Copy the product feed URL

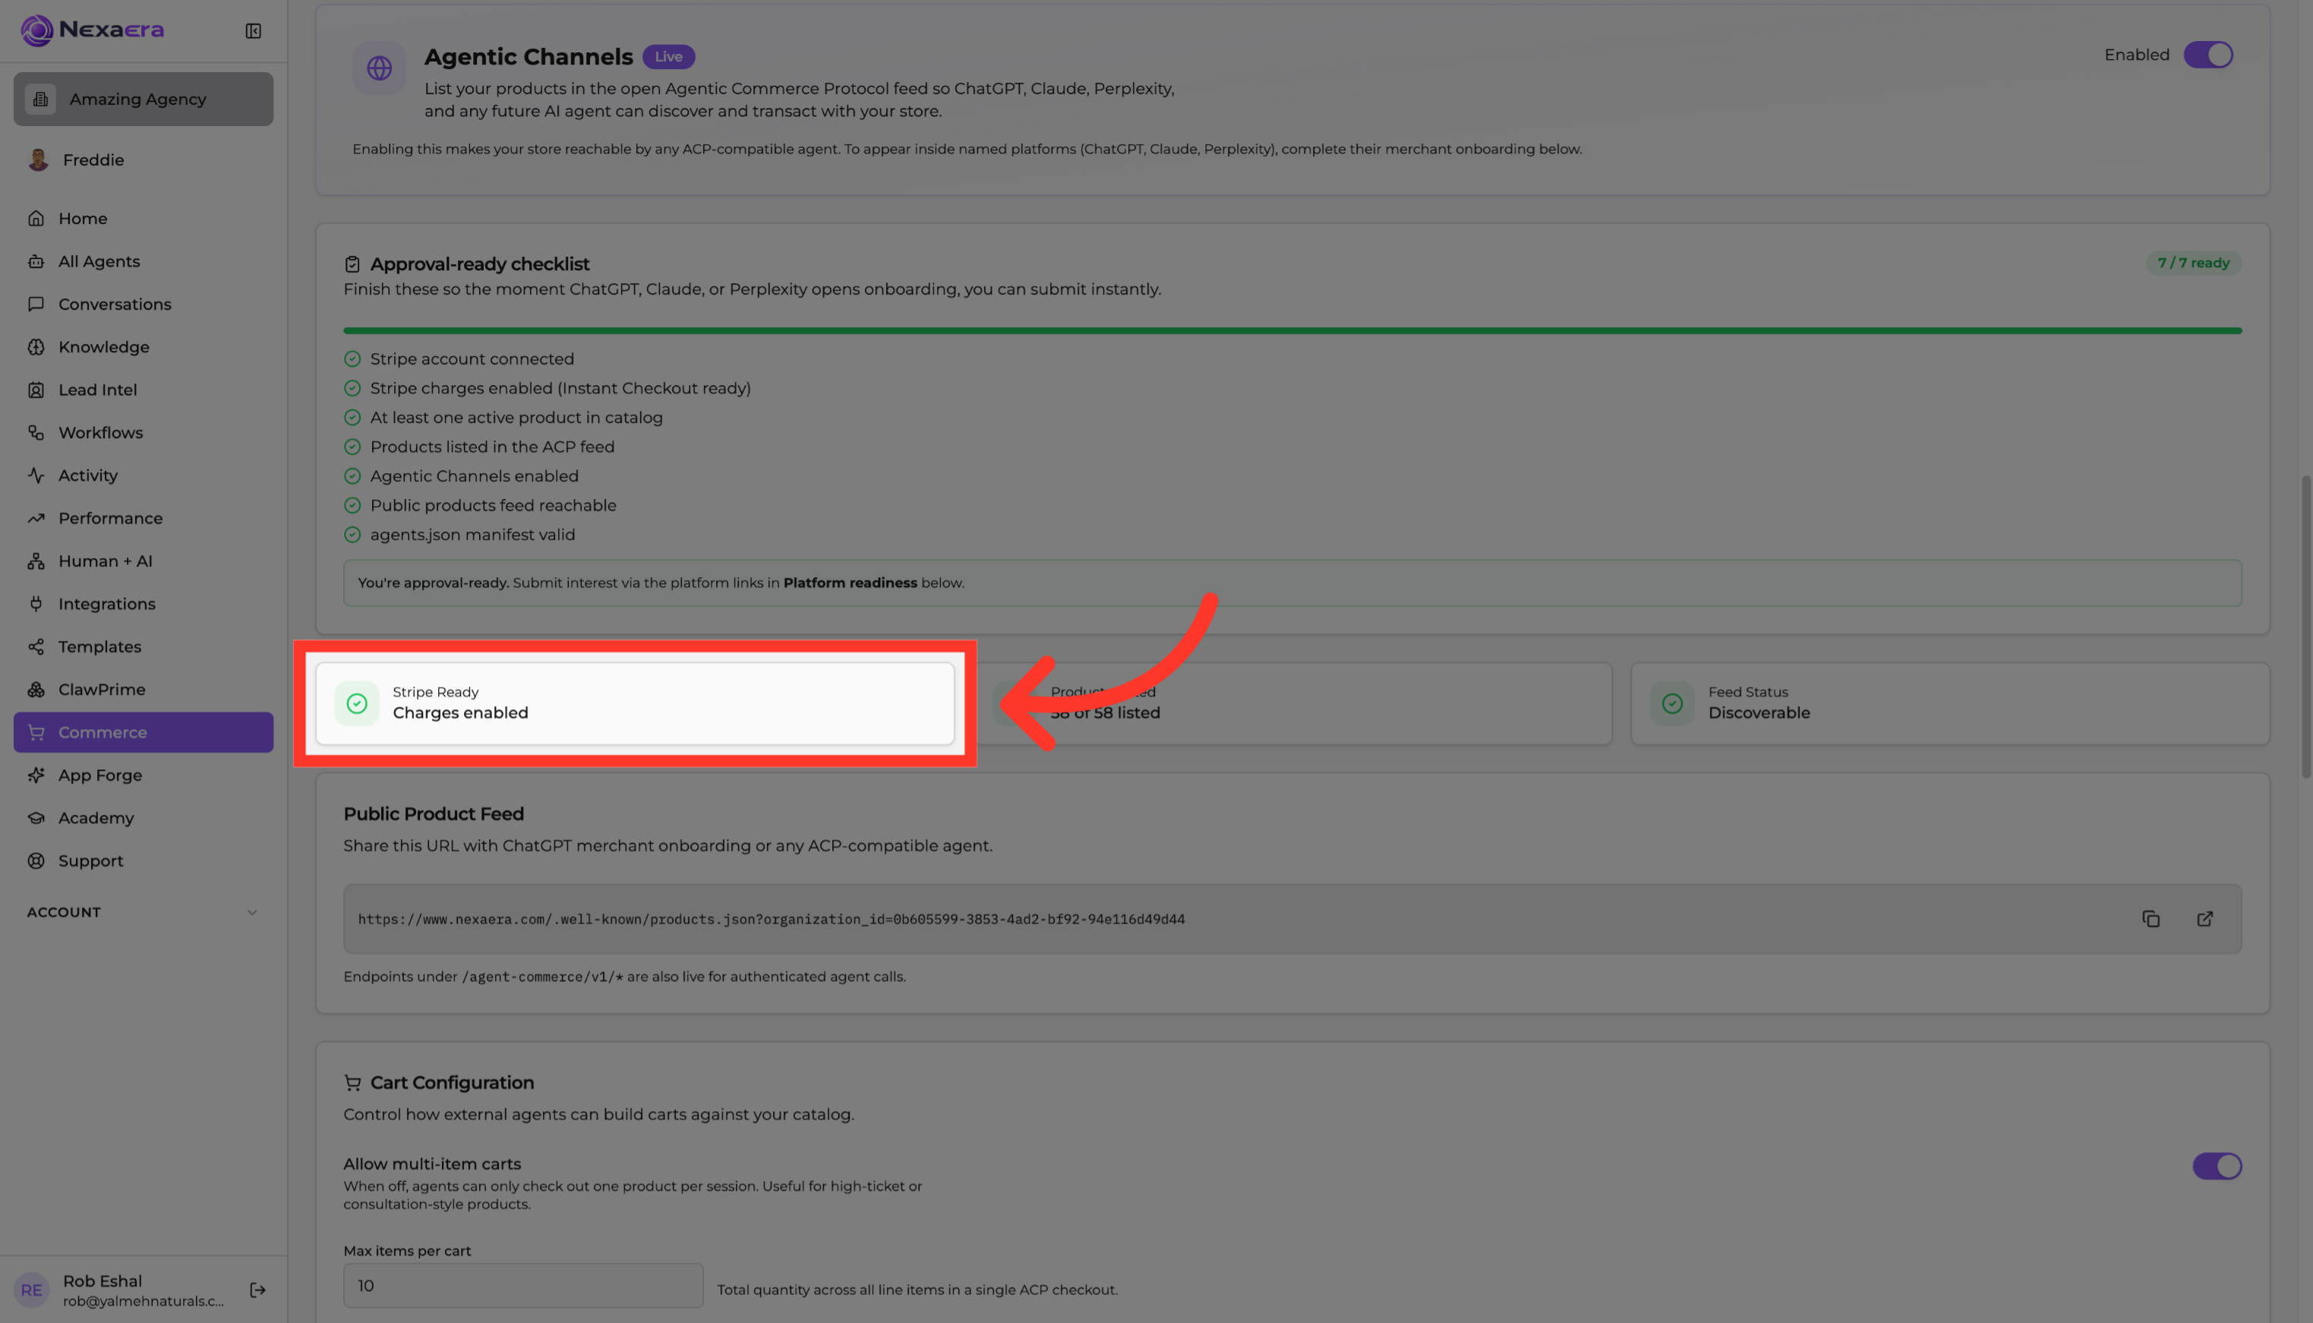(x=2151, y=920)
